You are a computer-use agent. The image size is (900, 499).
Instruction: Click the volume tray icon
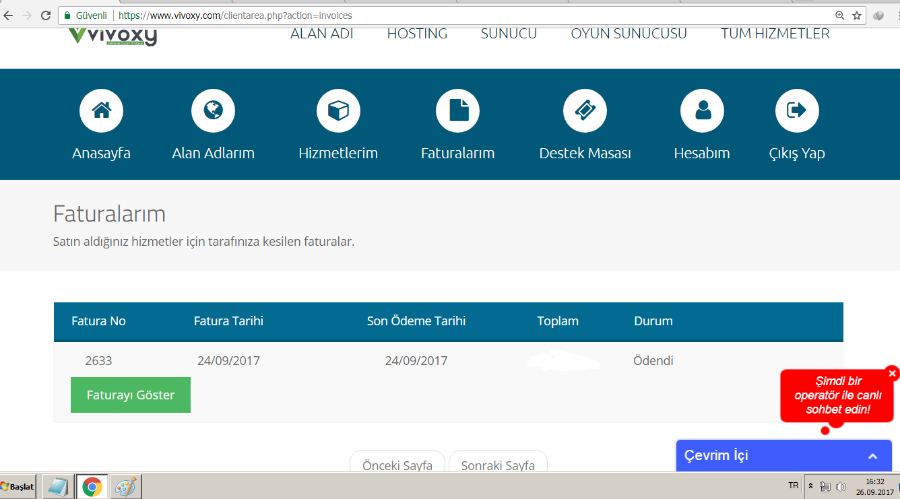click(840, 486)
